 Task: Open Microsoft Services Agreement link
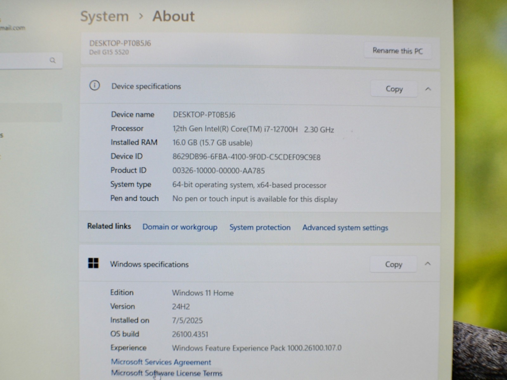(x=161, y=362)
